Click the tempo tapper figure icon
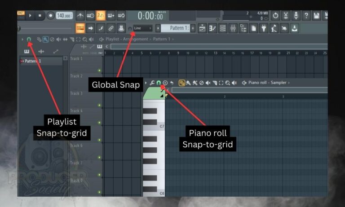The width and height of the screenshot is (345, 207). [x=274, y=28]
